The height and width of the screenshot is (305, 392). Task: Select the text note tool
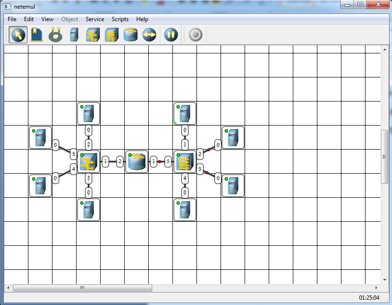point(37,35)
